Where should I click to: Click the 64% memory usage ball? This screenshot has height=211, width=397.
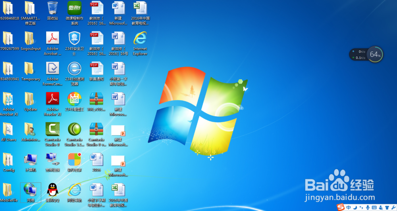tap(375, 54)
